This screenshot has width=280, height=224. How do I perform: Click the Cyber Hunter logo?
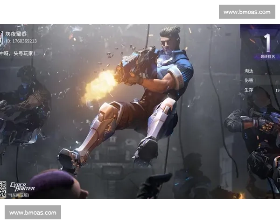pos(22,186)
